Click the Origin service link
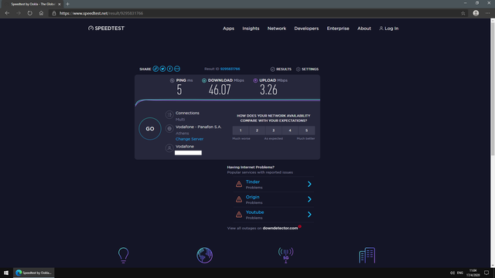 point(253,197)
